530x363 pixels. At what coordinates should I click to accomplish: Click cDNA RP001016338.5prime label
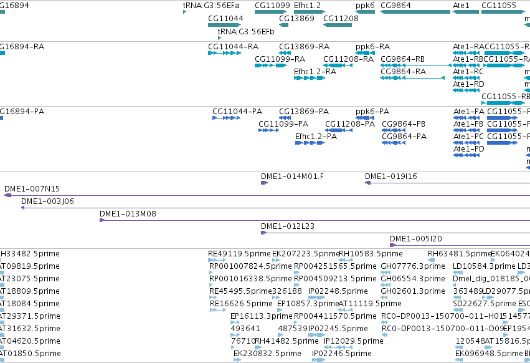(250, 279)
